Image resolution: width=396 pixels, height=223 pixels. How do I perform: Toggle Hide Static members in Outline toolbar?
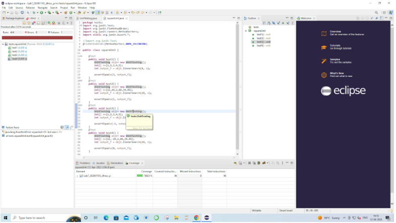tap(278, 23)
